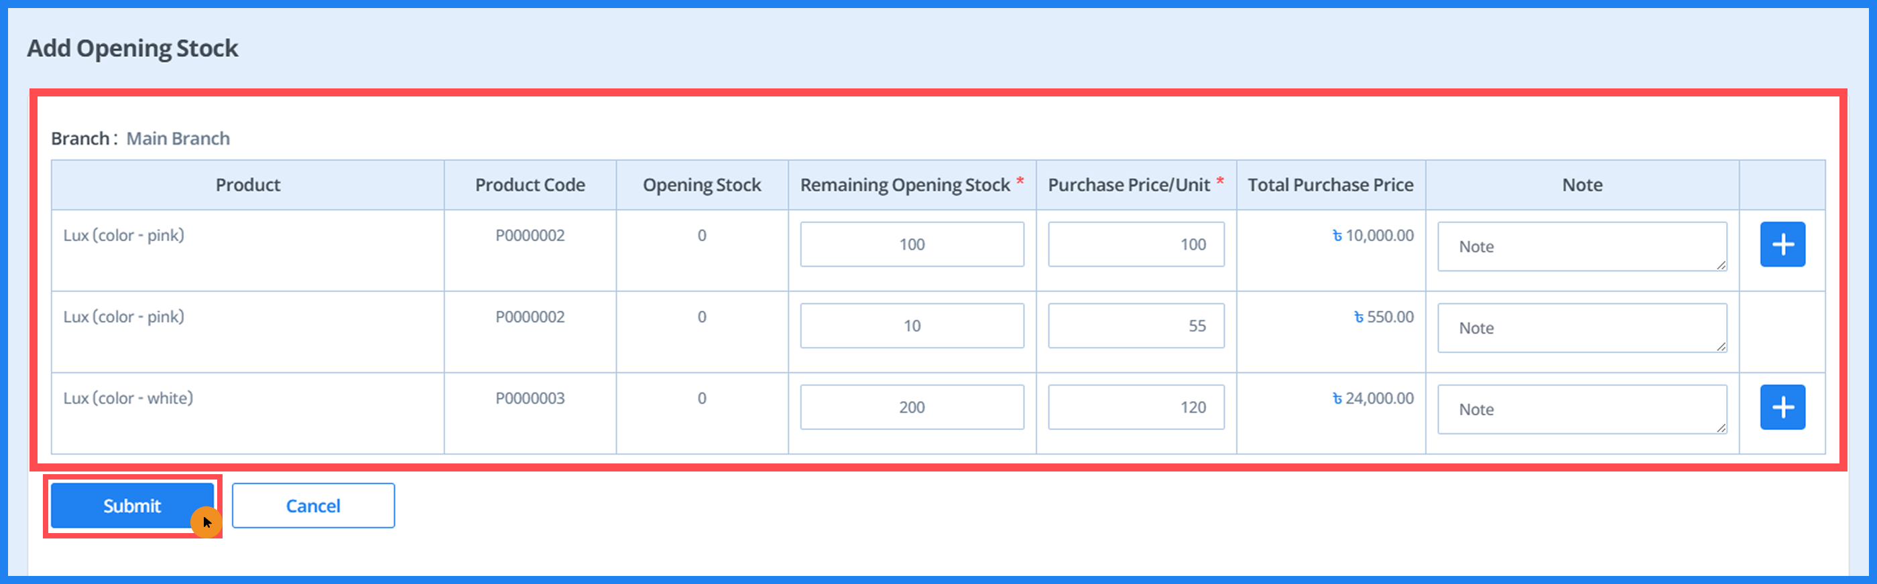The width and height of the screenshot is (1877, 584).
Task: Click the Cancel button
Action: coord(312,506)
